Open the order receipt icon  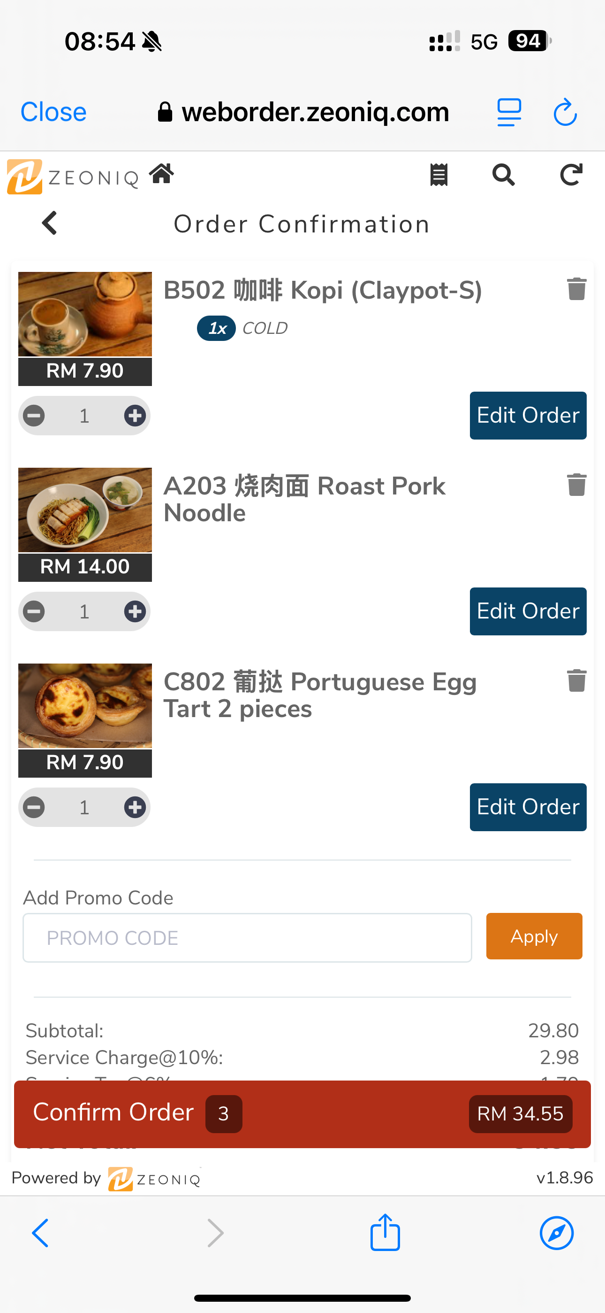pyautogui.click(x=439, y=175)
